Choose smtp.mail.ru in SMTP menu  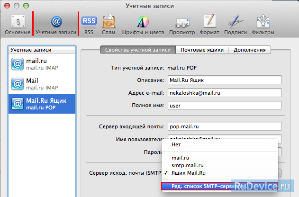220,165
